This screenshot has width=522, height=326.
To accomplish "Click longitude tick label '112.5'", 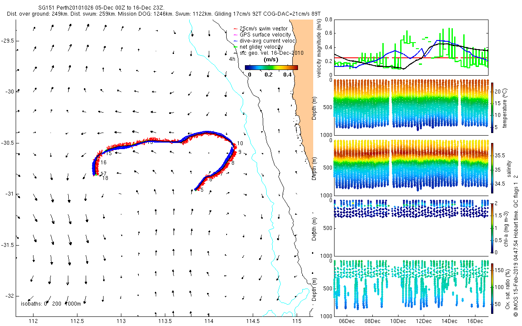I will (77, 321).
